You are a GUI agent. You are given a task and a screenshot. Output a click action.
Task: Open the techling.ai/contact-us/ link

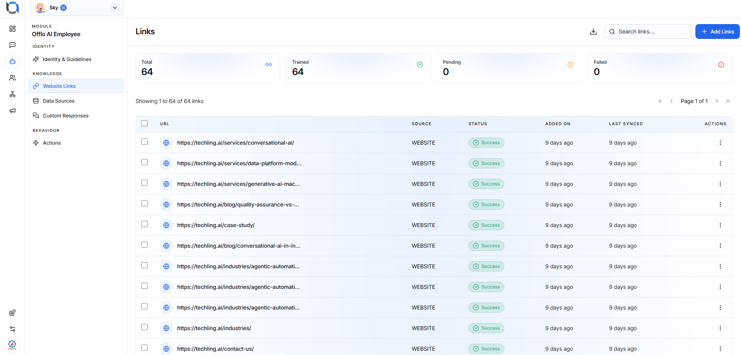click(215, 349)
